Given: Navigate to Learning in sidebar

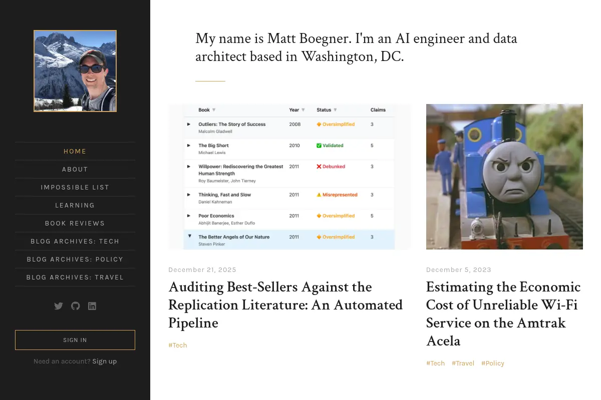Looking at the screenshot, I should [x=75, y=205].
